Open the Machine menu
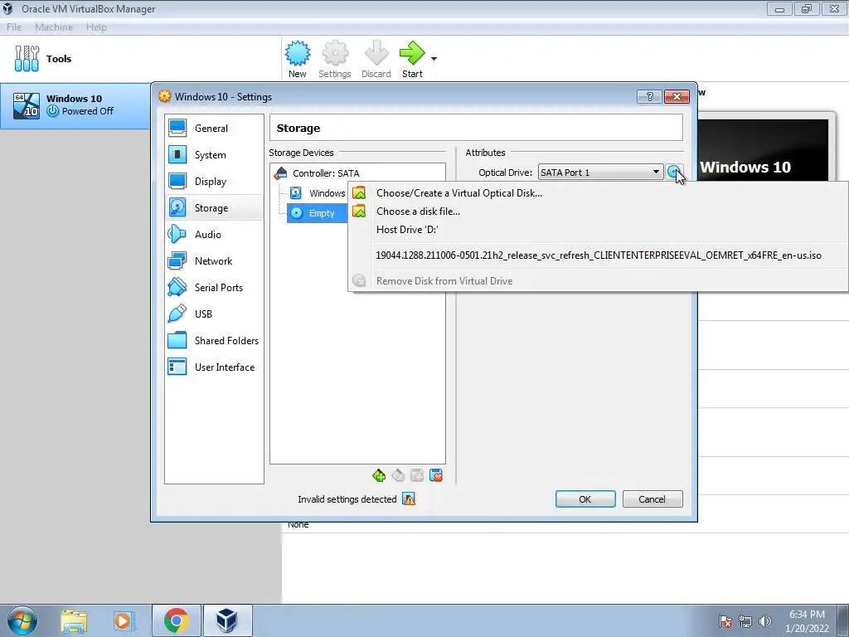Screen dimensions: 849x637 54,27
